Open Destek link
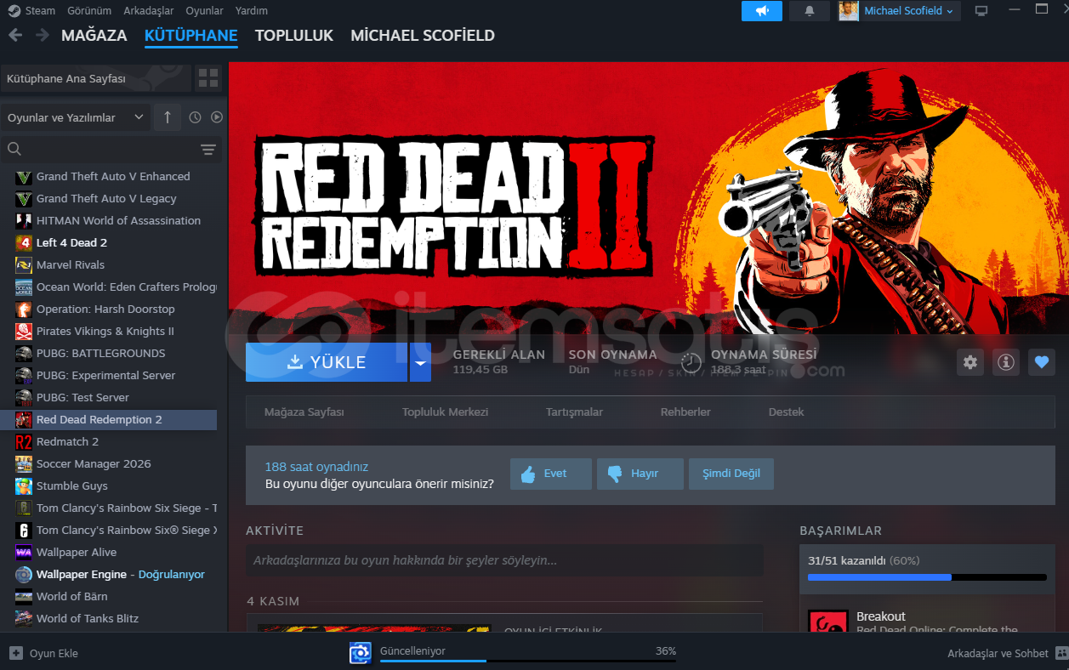The width and height of the screenshot is (1069, 670). 786,412
